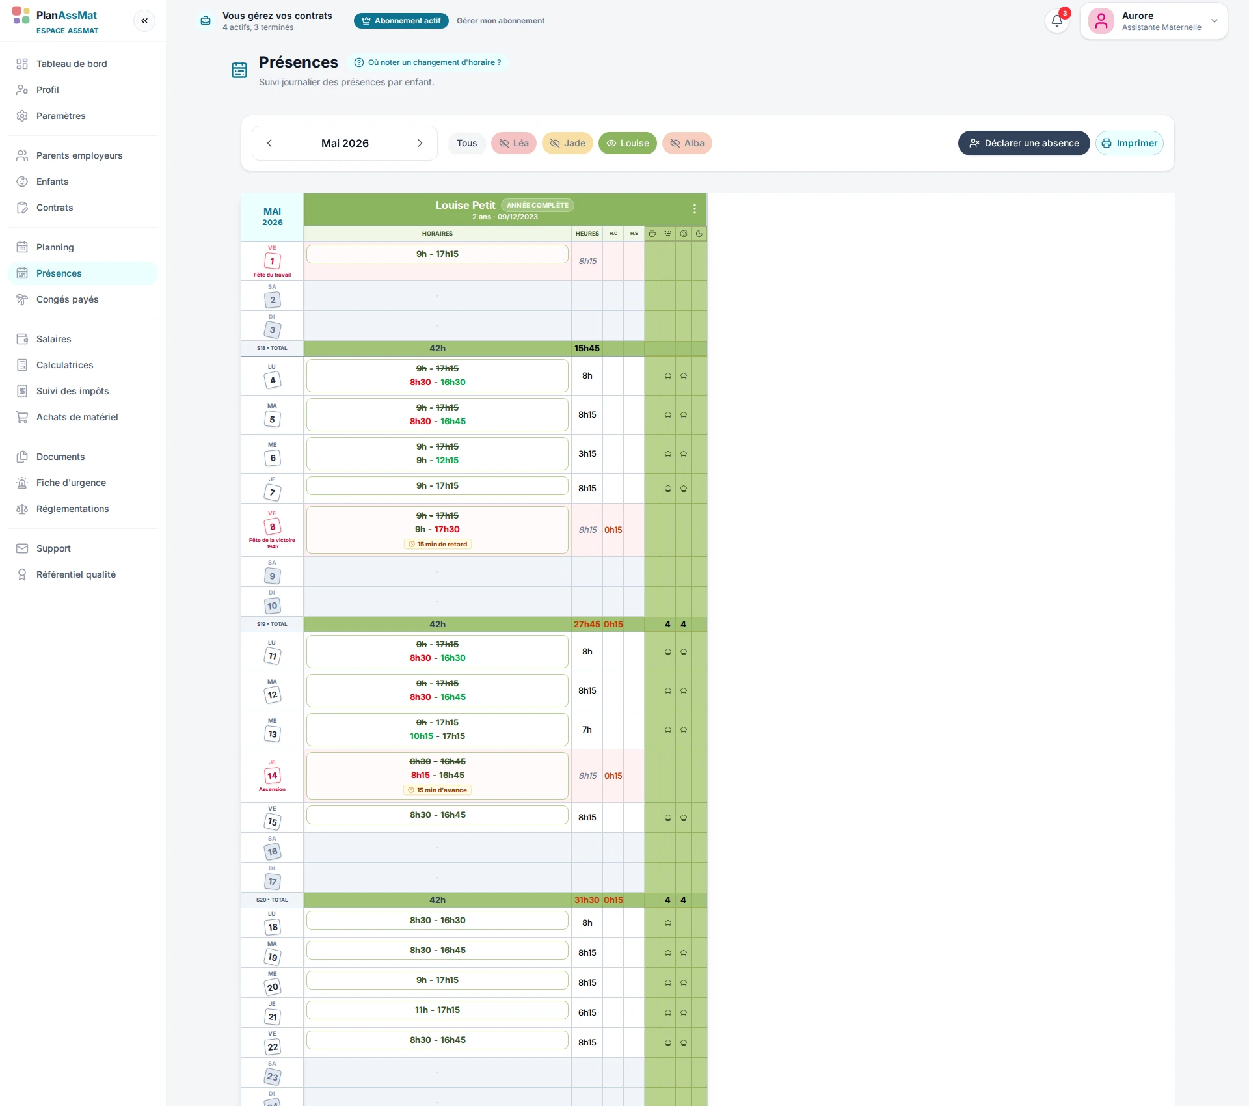The width and height of the screenshot is (1249, 1106).
Task: Select the Tous children filter
Action: point(466,143)
